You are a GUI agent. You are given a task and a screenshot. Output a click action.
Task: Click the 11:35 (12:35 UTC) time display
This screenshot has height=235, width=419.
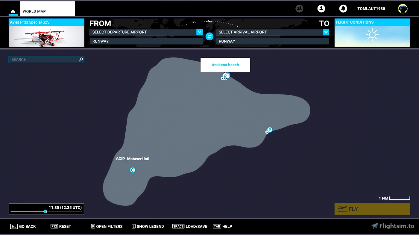65,208
